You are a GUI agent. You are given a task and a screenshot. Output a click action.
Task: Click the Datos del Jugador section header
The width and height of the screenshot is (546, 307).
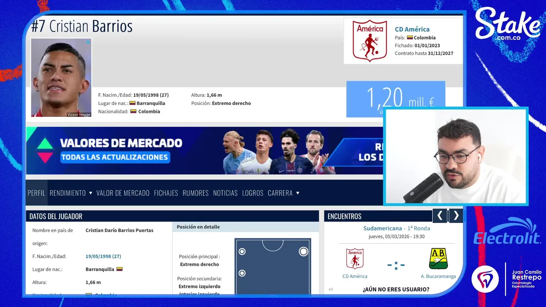(x=172, y=216)
